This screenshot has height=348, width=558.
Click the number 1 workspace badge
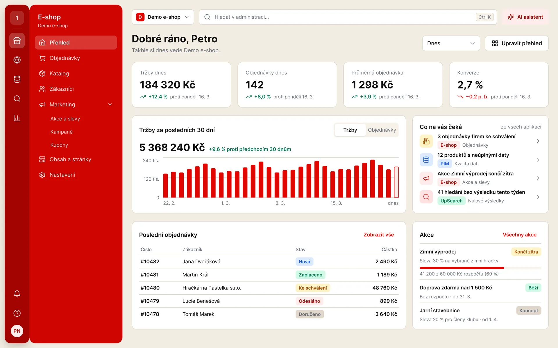tap(17, 18)
